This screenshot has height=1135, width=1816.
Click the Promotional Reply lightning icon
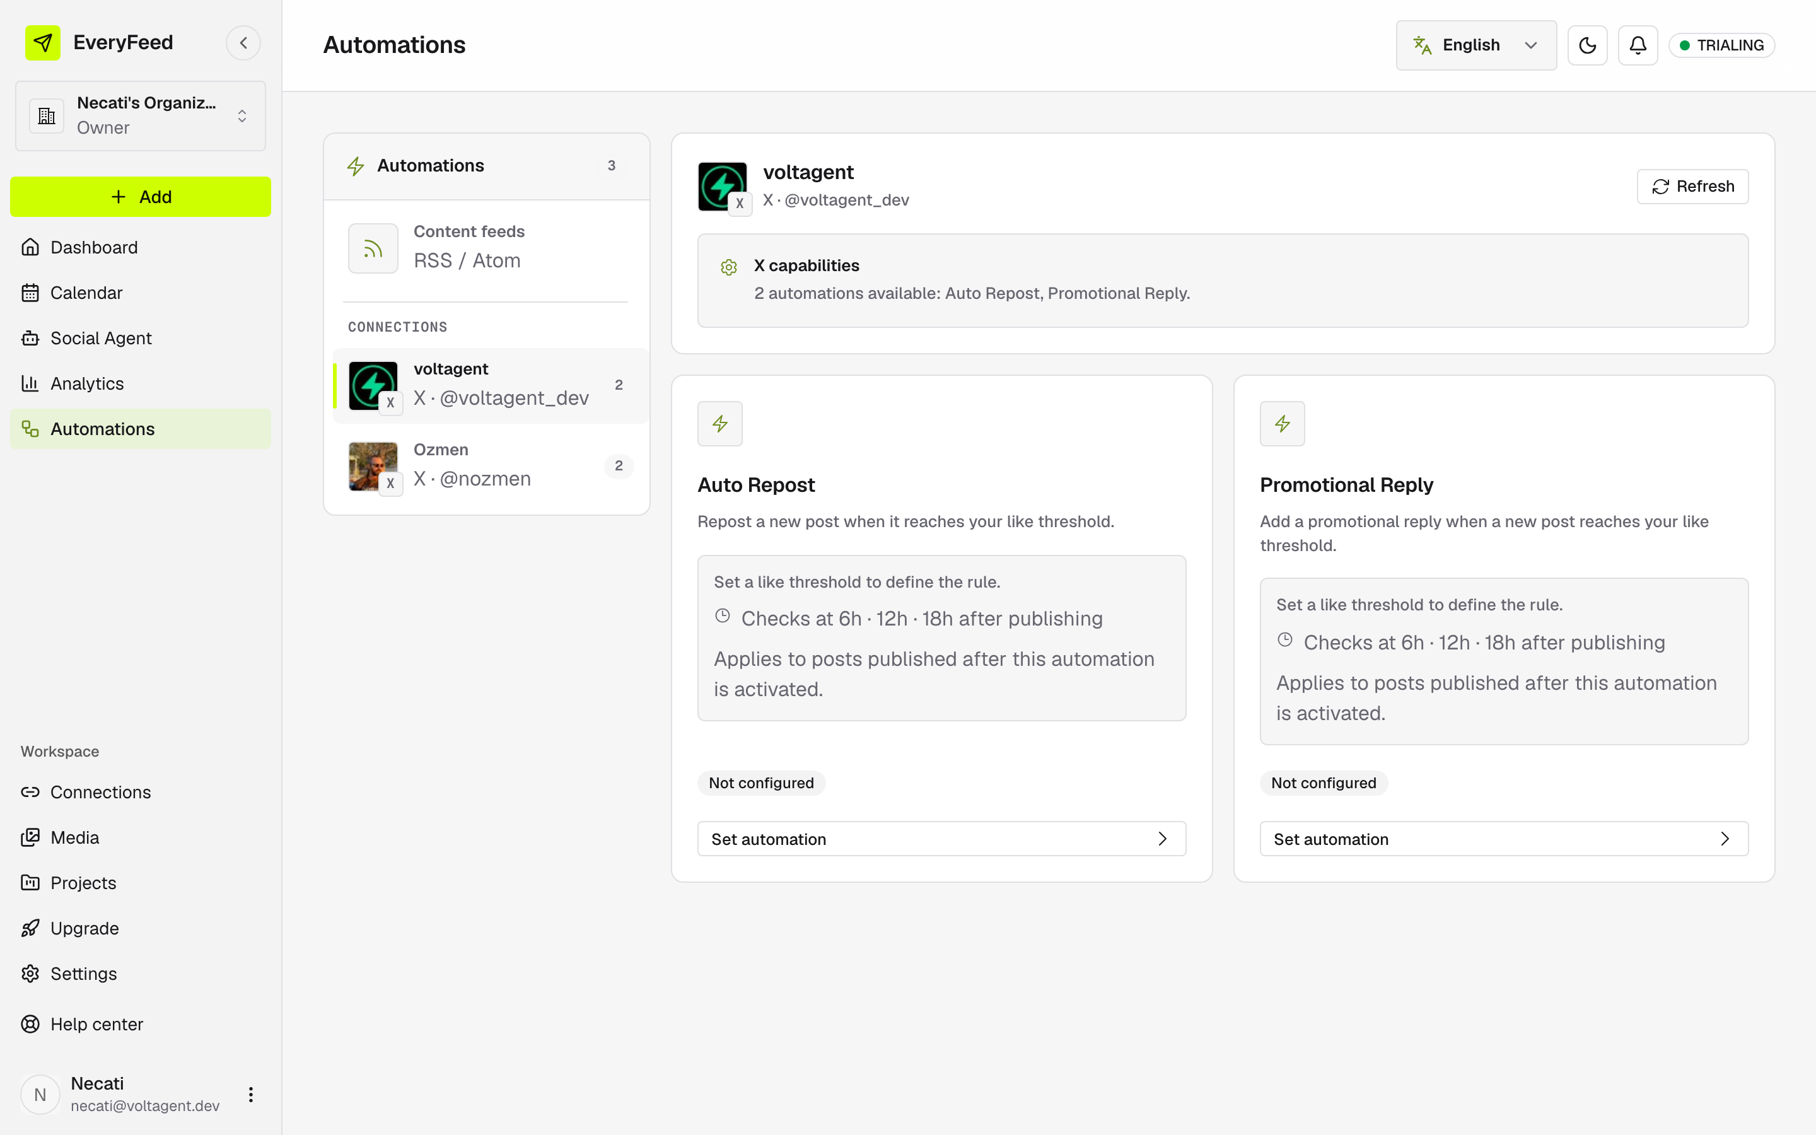click(1282, 423)
